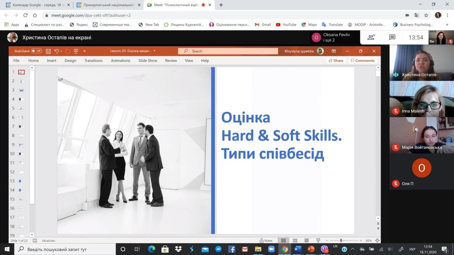Switch to Slide Sorter view
The width and height of the screenshot is (454, 255).
295,240
